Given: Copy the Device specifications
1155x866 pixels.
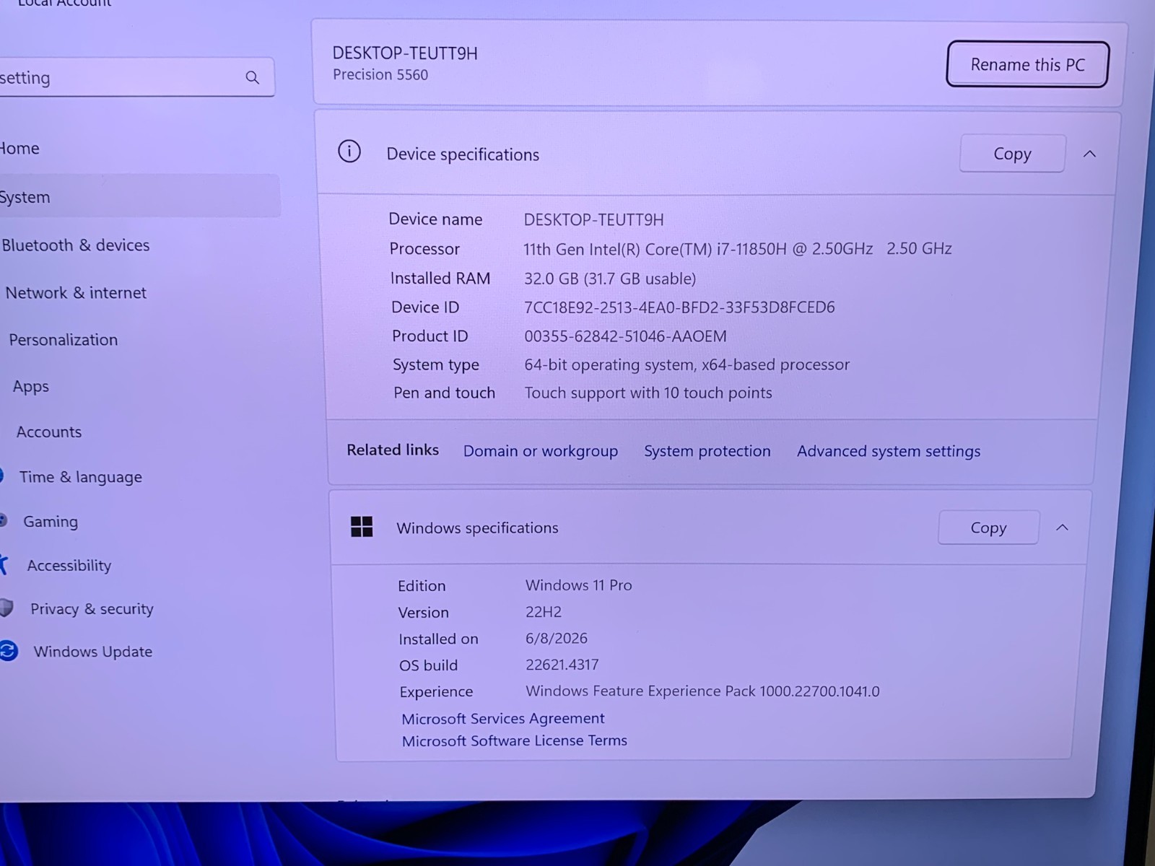Looking at the screenshot, I should click(1012, 154).
